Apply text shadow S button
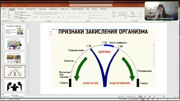The width and height of the screenshot is (180, 101). coord(43,17)
